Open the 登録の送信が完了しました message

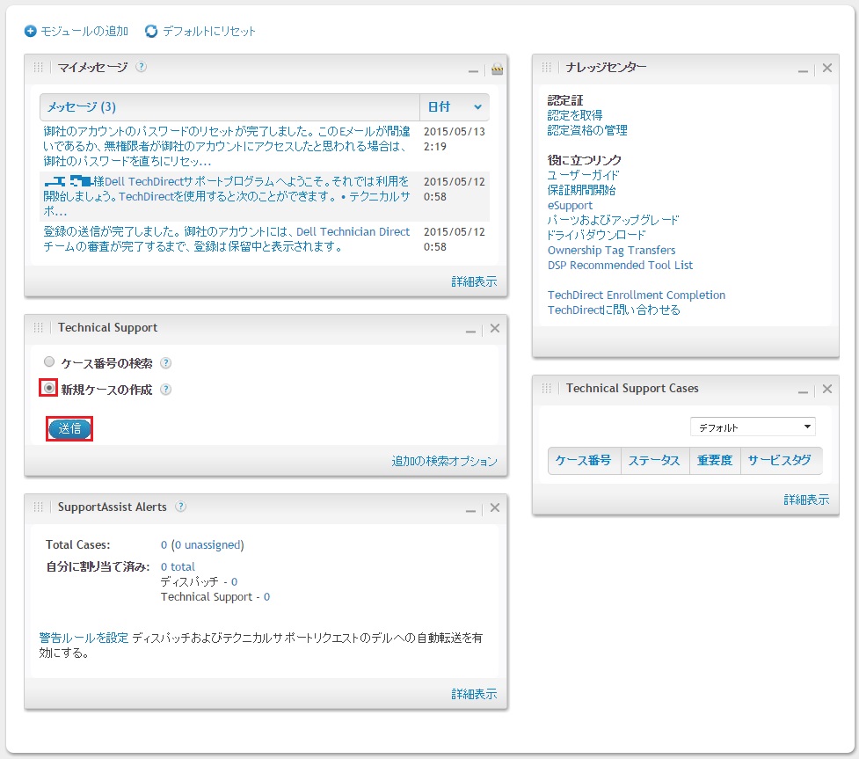pyautogui.click(x=227, y=239)
